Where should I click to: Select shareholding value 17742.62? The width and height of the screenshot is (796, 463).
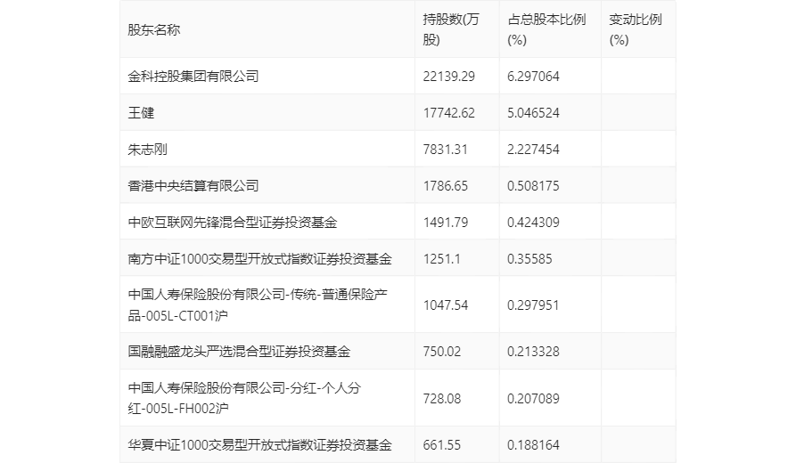click(448, 112)
